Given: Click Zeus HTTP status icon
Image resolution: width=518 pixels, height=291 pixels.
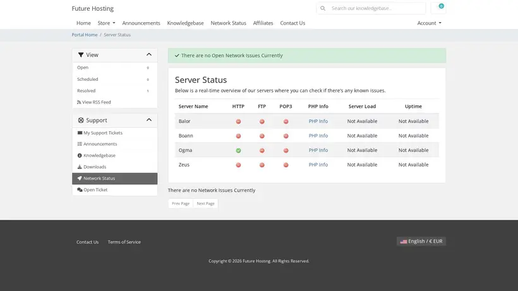Looking at the screenshot, I should click(238, 165).
